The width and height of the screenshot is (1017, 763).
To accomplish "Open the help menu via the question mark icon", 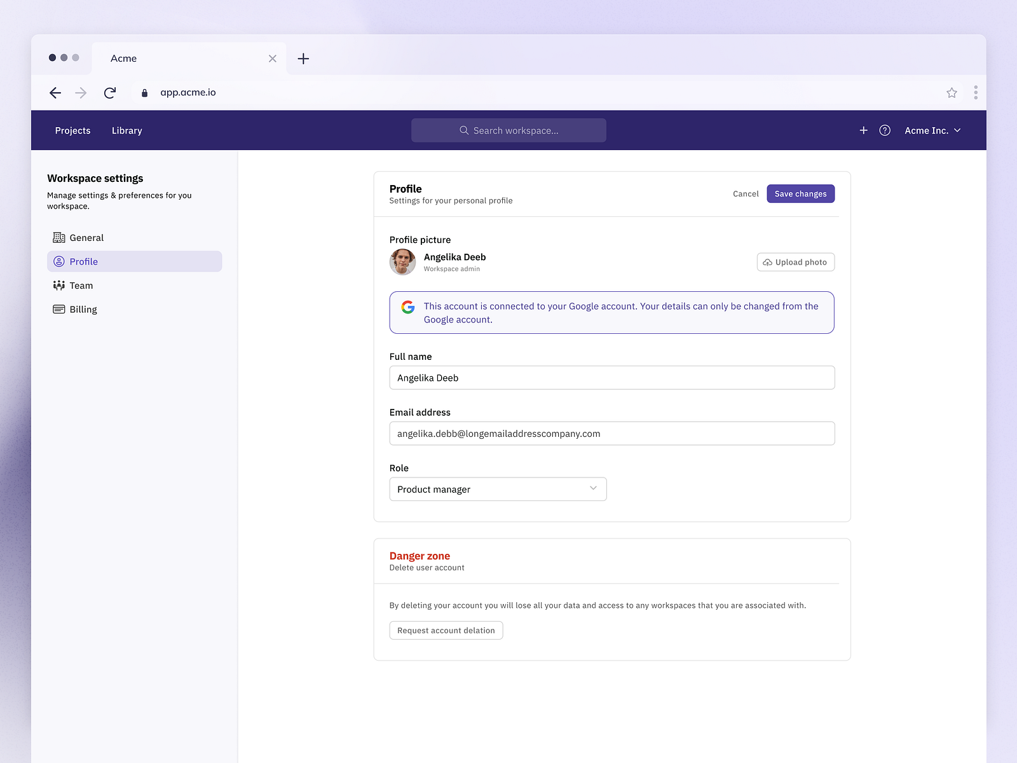I will coord(884,130).
